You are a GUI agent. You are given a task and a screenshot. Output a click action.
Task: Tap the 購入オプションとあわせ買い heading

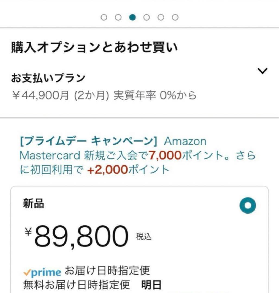click(94, 47)
